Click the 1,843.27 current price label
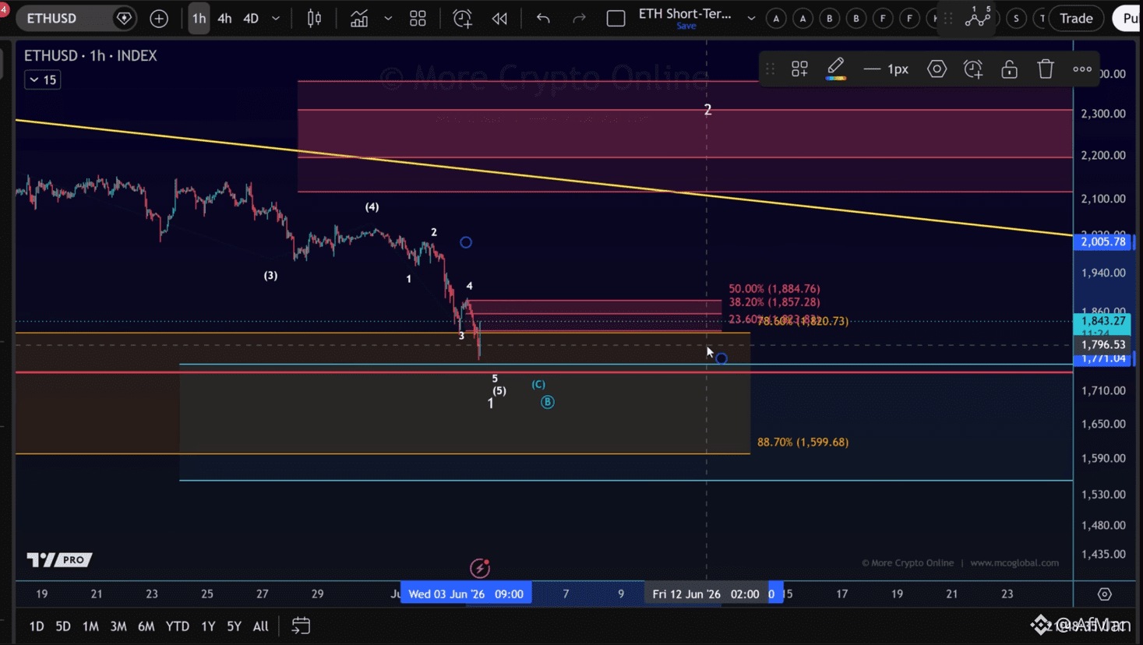This screenshot has width=1143, height=645. coord(1103,321)
